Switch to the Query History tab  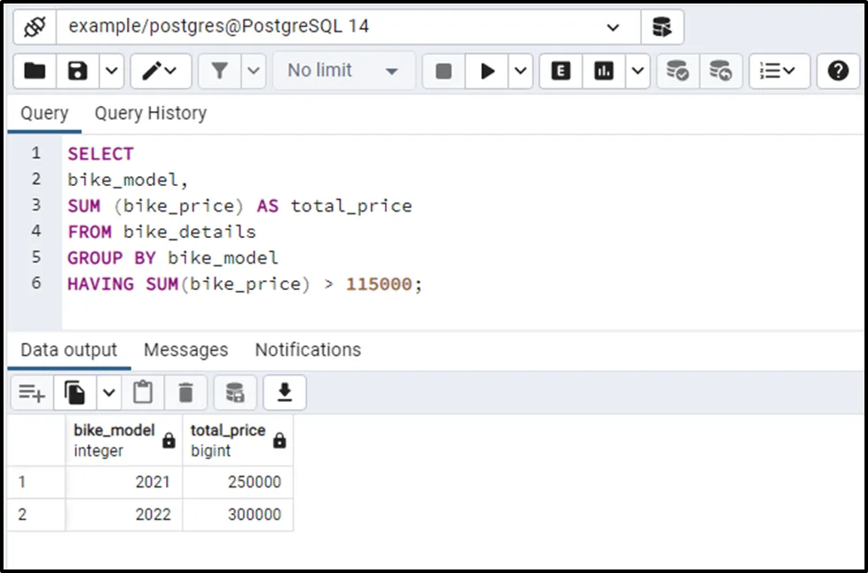click(150, 114)
